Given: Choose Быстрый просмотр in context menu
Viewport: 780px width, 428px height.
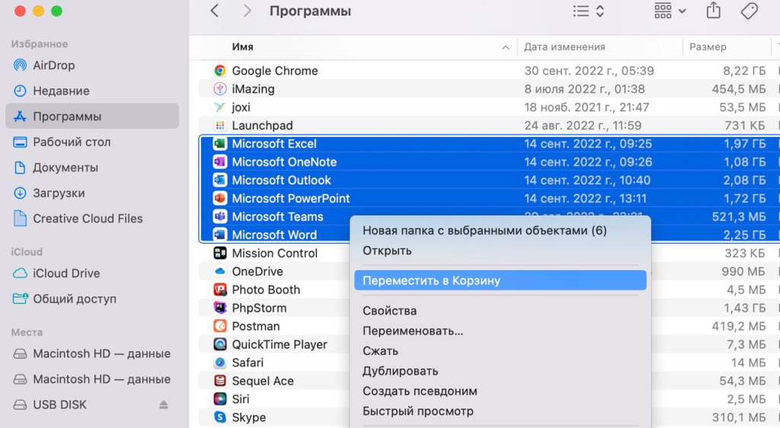Looking at the screenshot, I should coord(418,411).
